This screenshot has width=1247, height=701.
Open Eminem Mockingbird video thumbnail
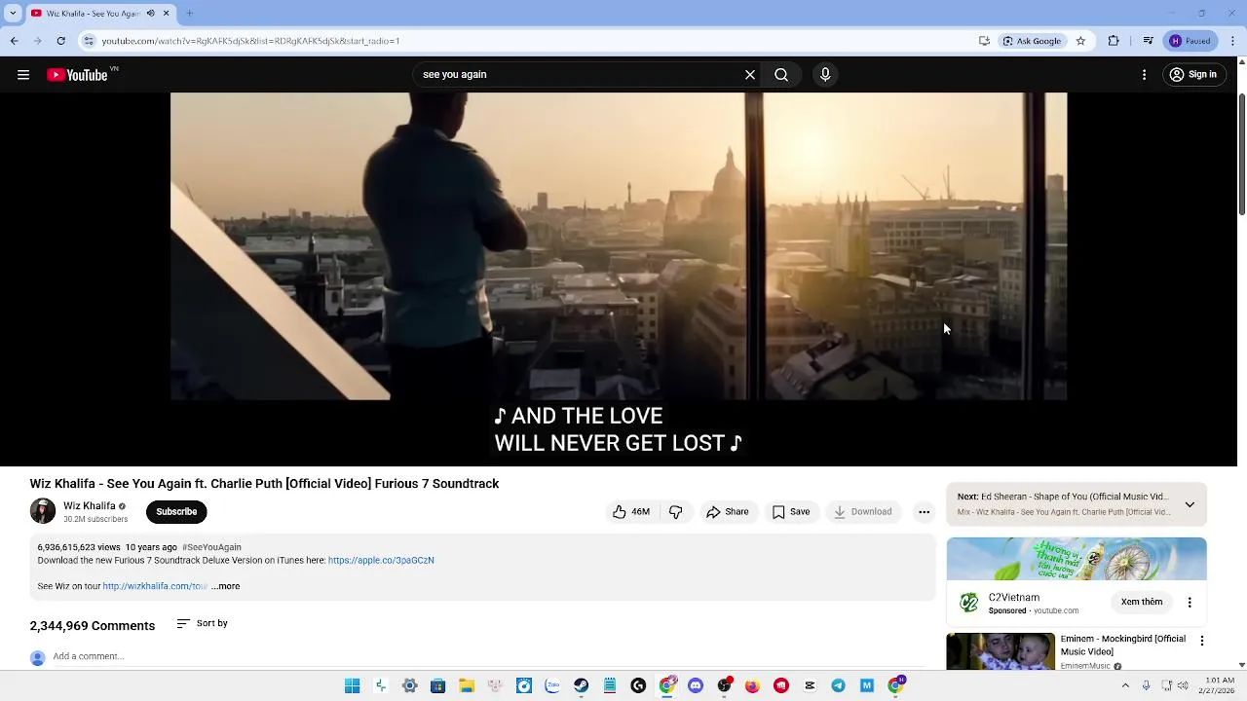point(1001,652)
